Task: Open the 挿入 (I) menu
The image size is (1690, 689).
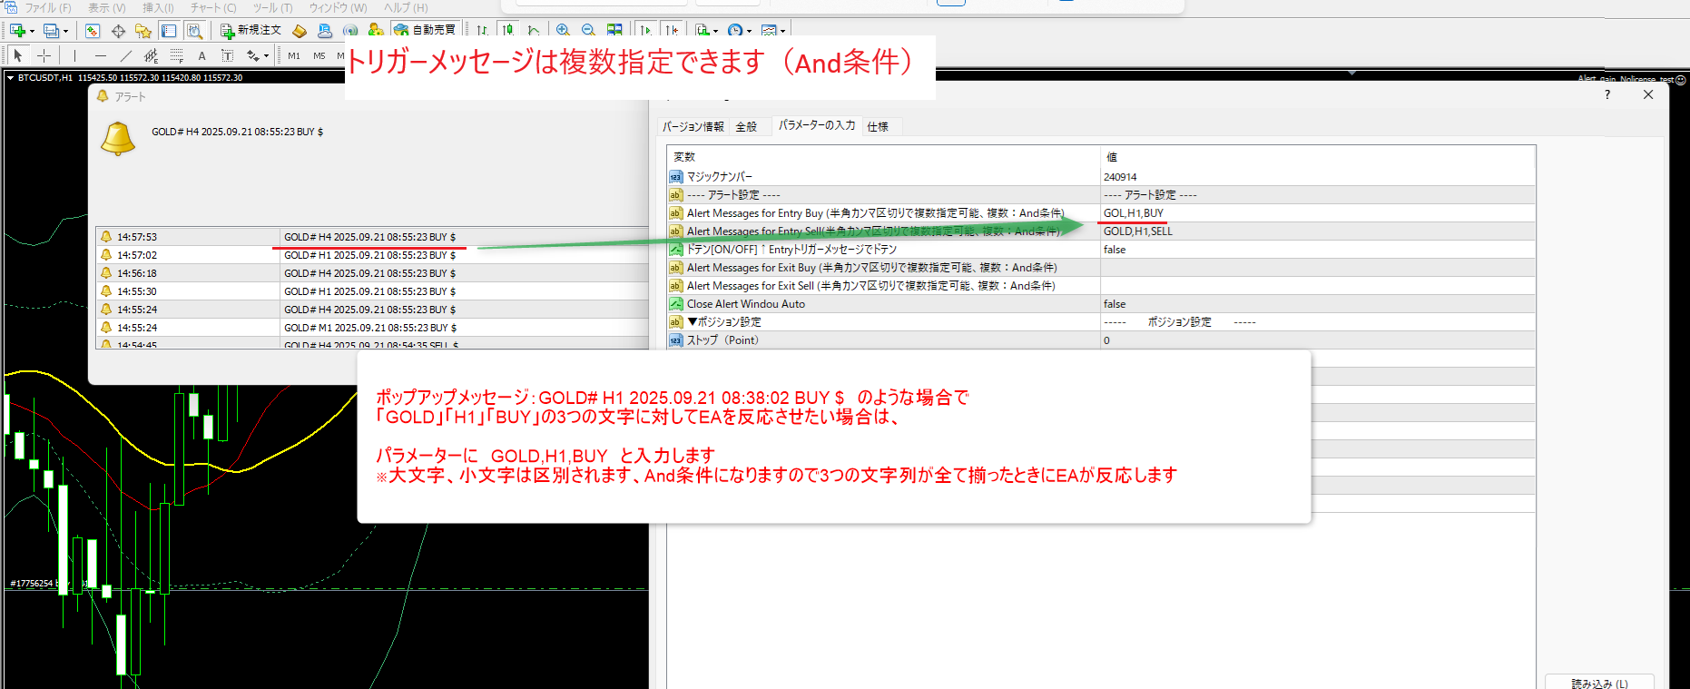Action: (158, 7)
